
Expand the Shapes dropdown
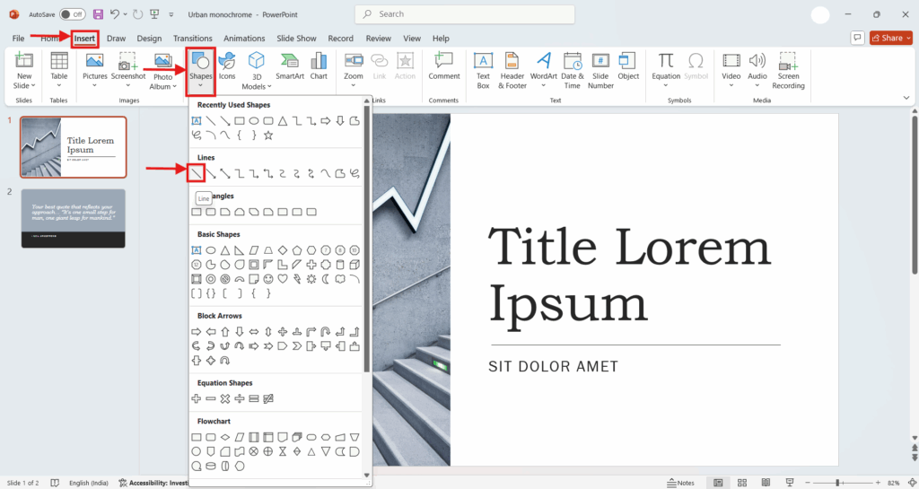tap(201, 69)
